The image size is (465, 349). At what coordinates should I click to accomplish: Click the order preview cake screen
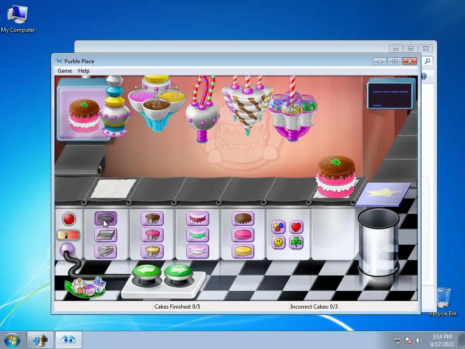tap(84, 110)
